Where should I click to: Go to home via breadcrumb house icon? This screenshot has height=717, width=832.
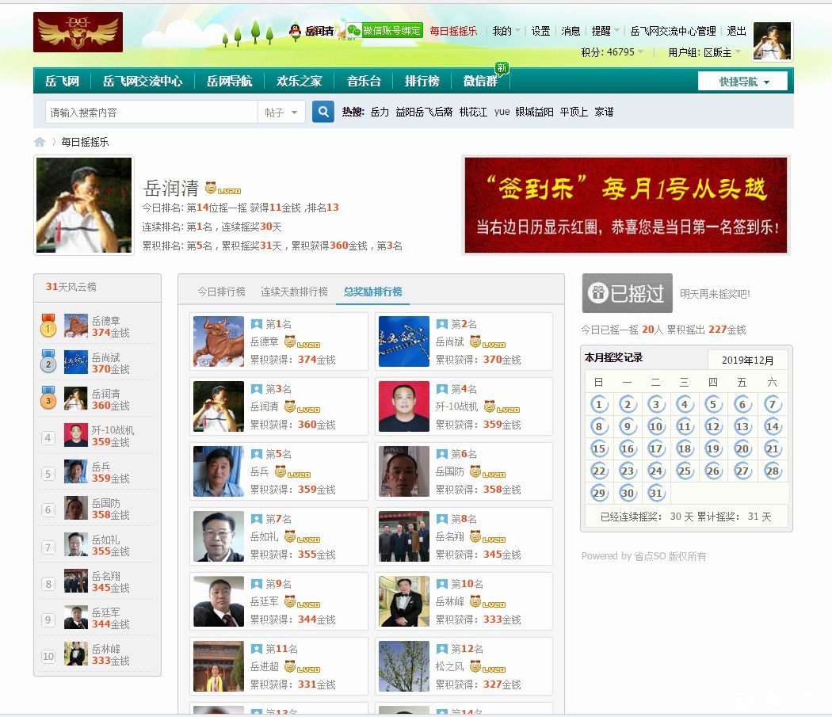(x=40, y=142)
